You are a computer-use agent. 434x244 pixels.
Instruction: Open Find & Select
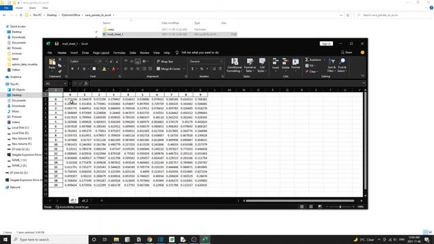click(x=342, y=65)
